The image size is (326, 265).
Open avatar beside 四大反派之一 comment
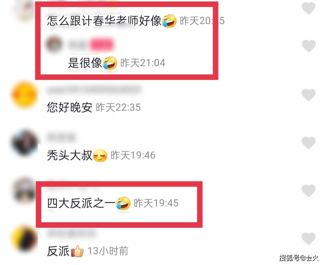point(24,190)
